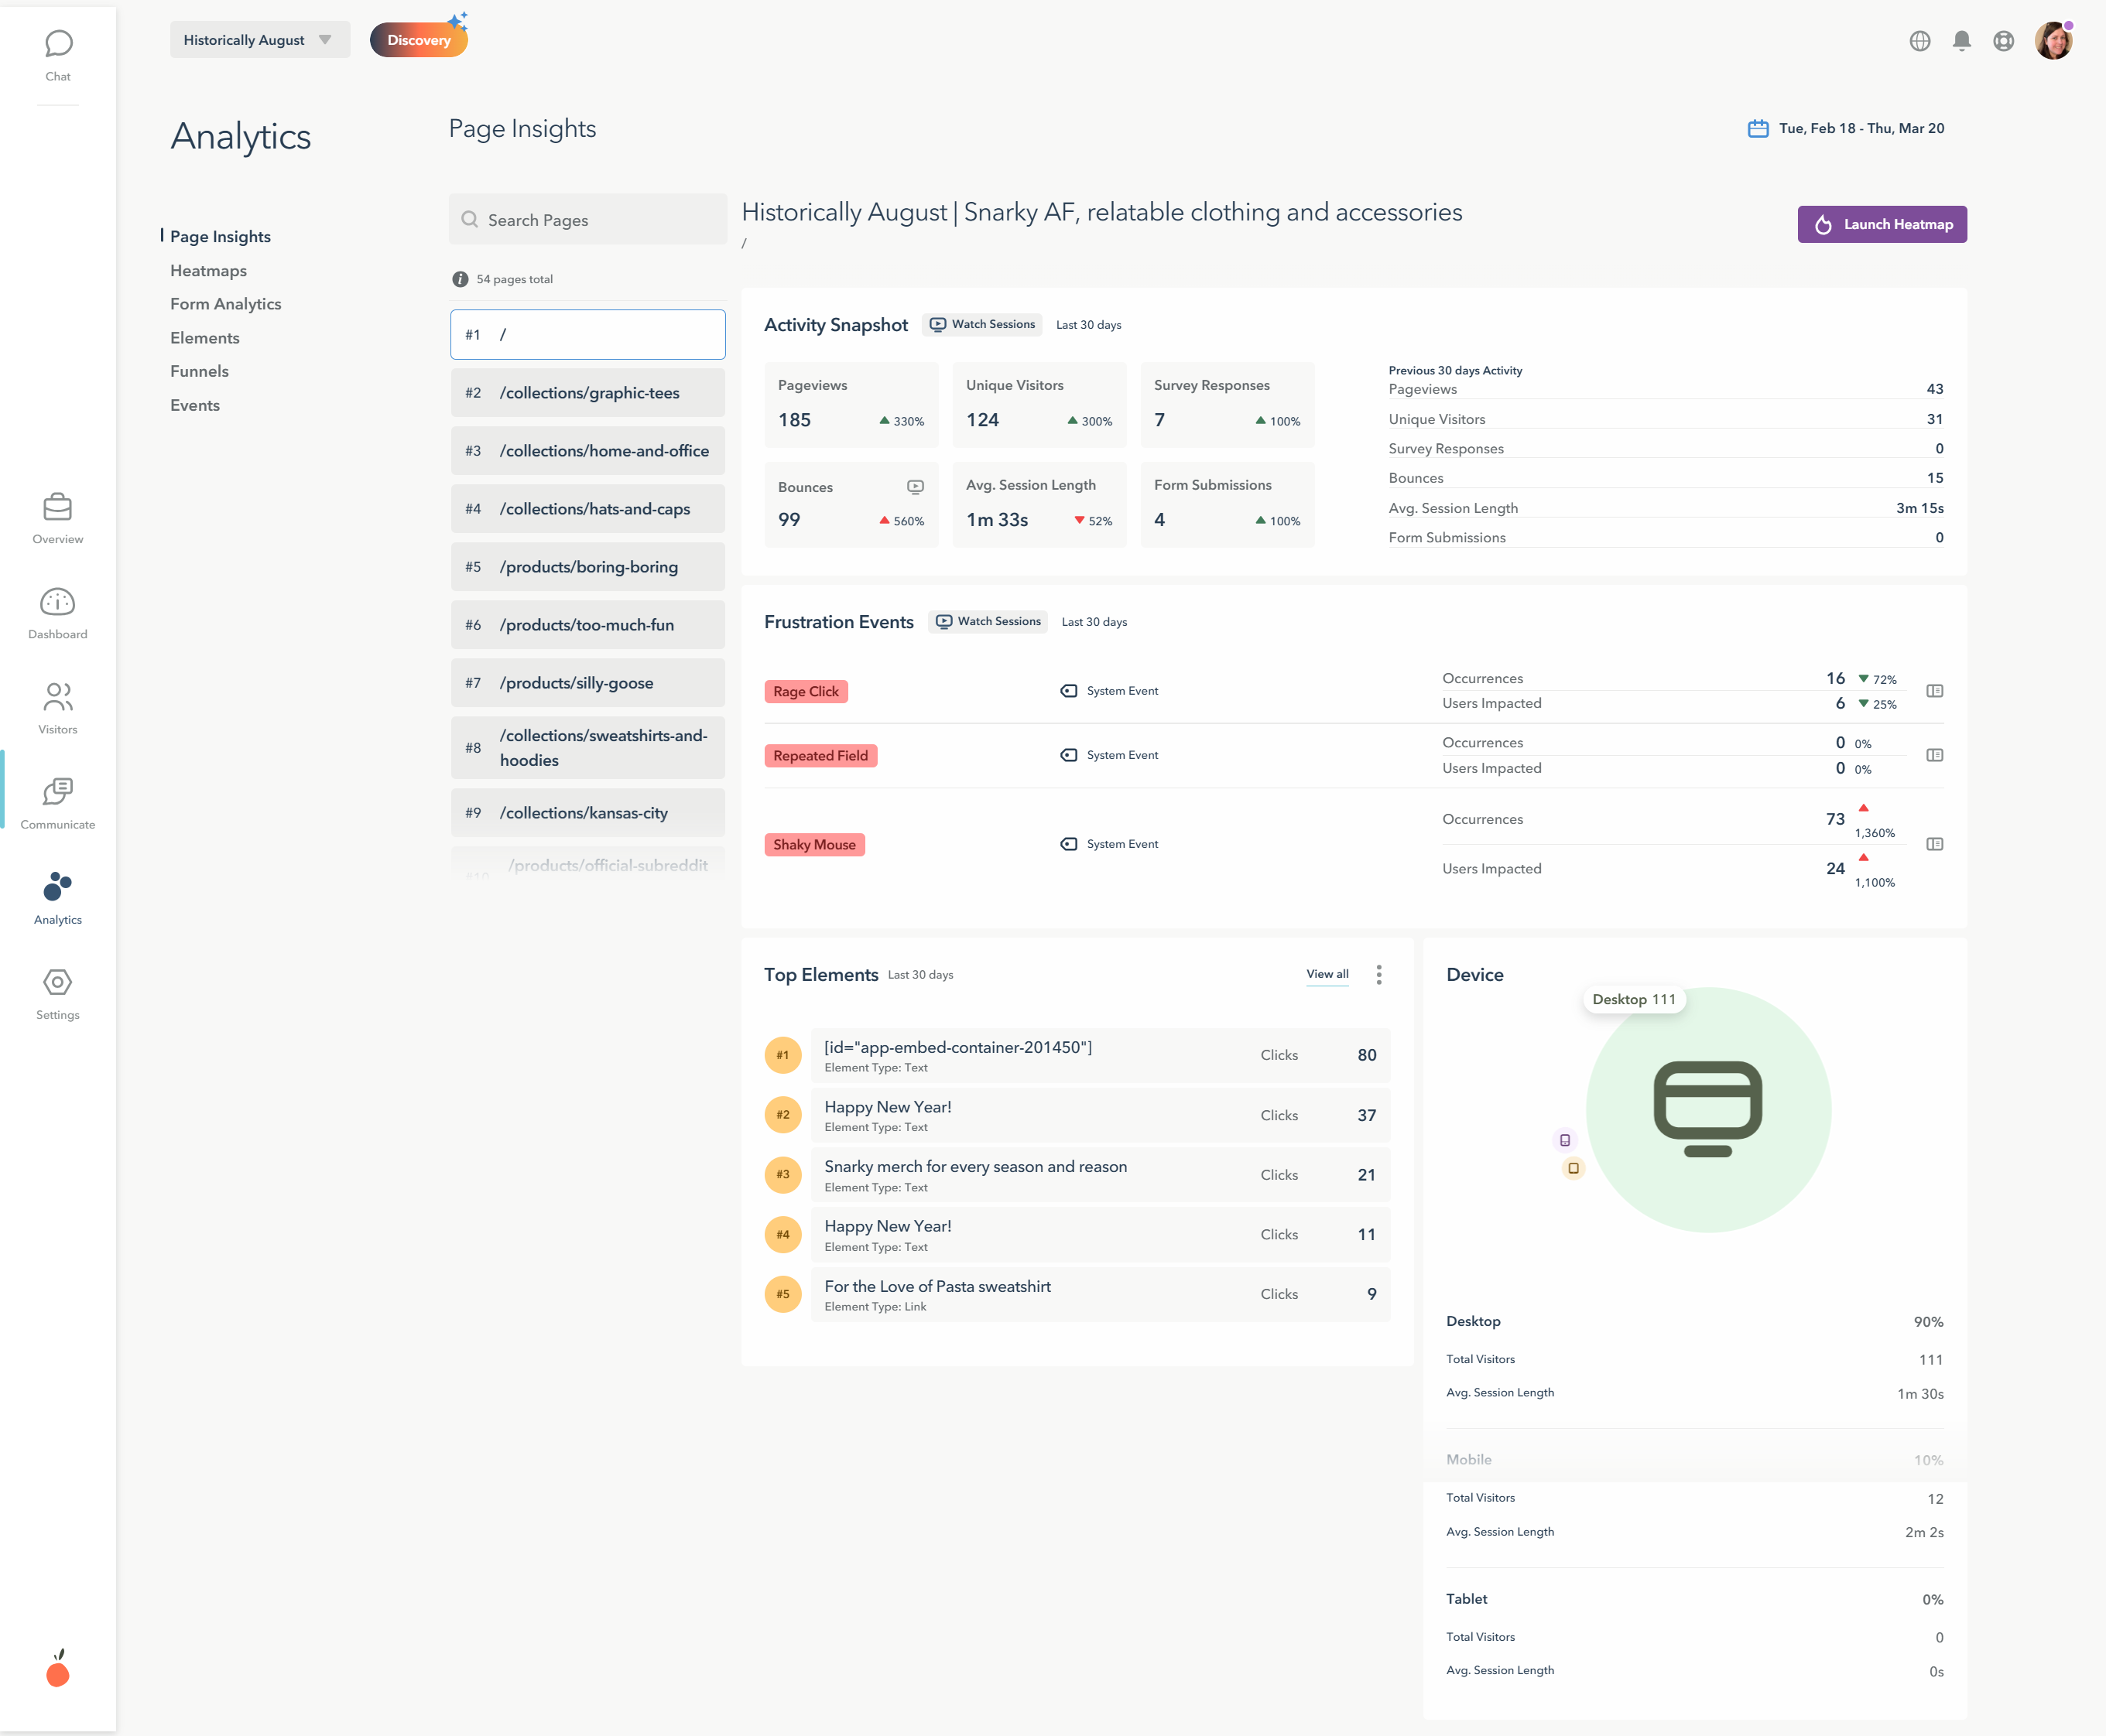Click top element [id="app-embed-container-201450"] row
This screenshot has width=2106, height=1736.
[x=1101, y=1055]
